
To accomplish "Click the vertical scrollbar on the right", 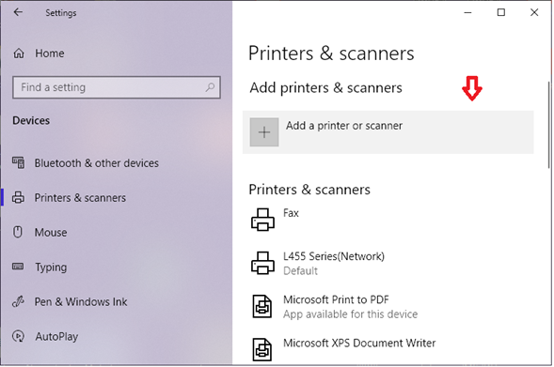I will pyautogui.click(x=548, y=125).
